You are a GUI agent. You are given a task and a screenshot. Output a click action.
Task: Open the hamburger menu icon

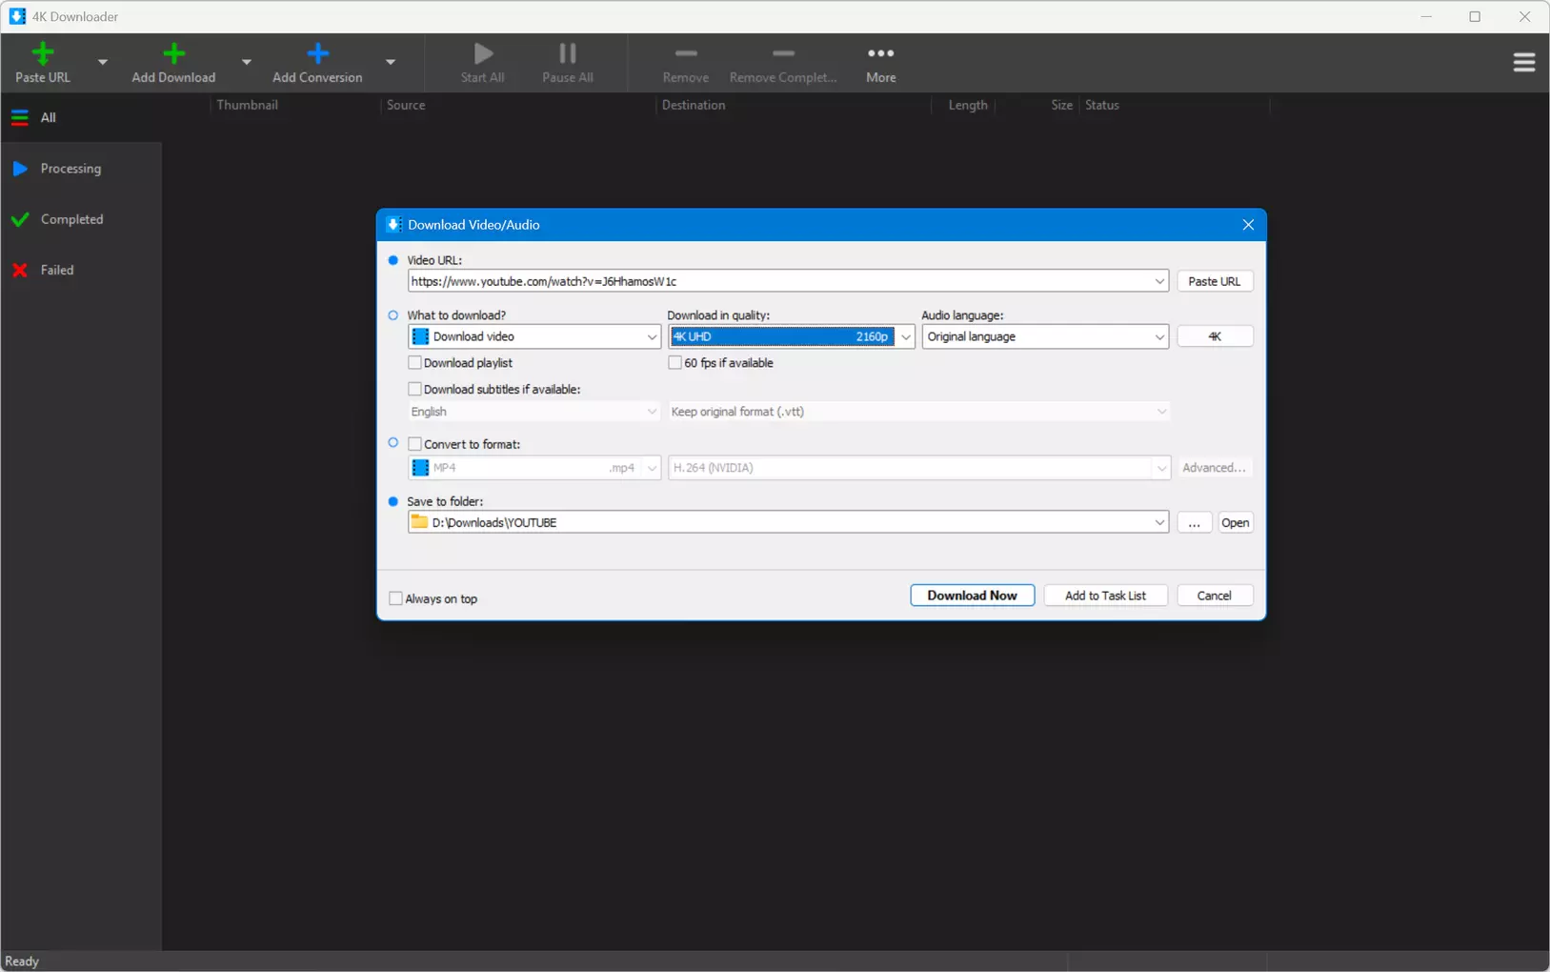pos(1523,63)
